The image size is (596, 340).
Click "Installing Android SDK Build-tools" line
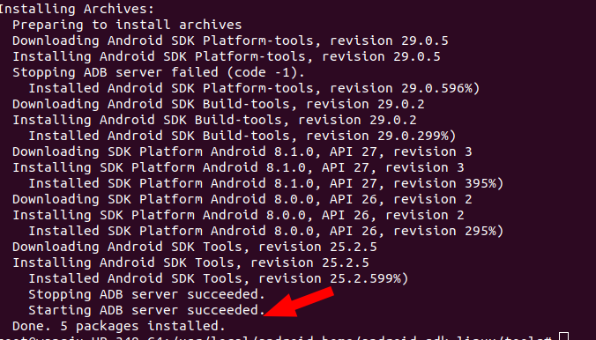[214, 120]
